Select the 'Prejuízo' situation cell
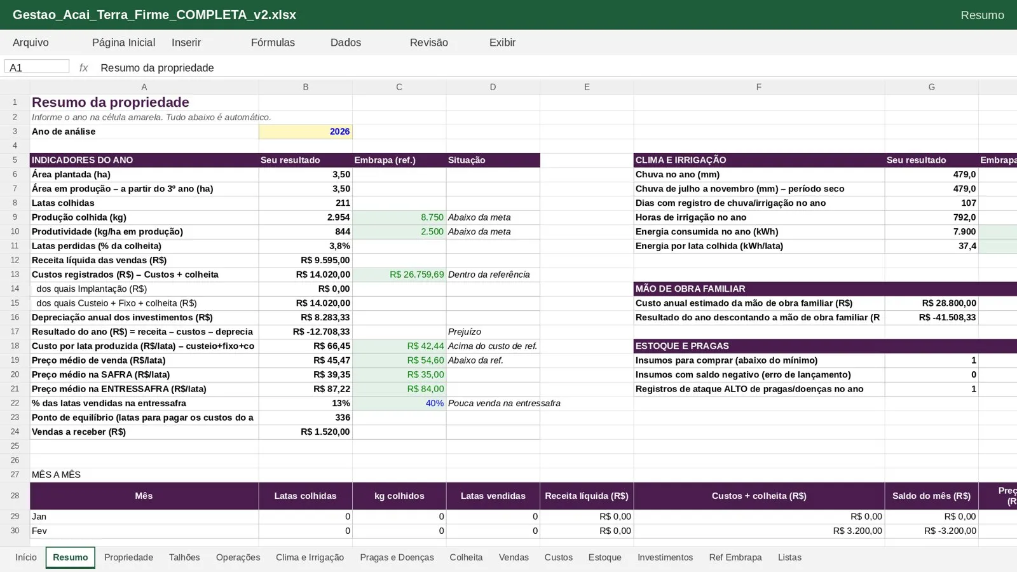The image size is (1017, 572). 493,332
